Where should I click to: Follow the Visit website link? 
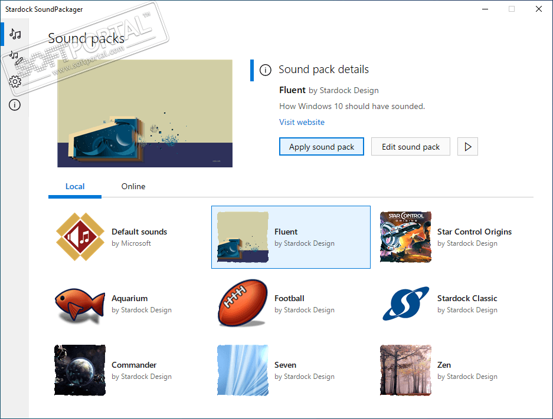[x=302, y=122]
